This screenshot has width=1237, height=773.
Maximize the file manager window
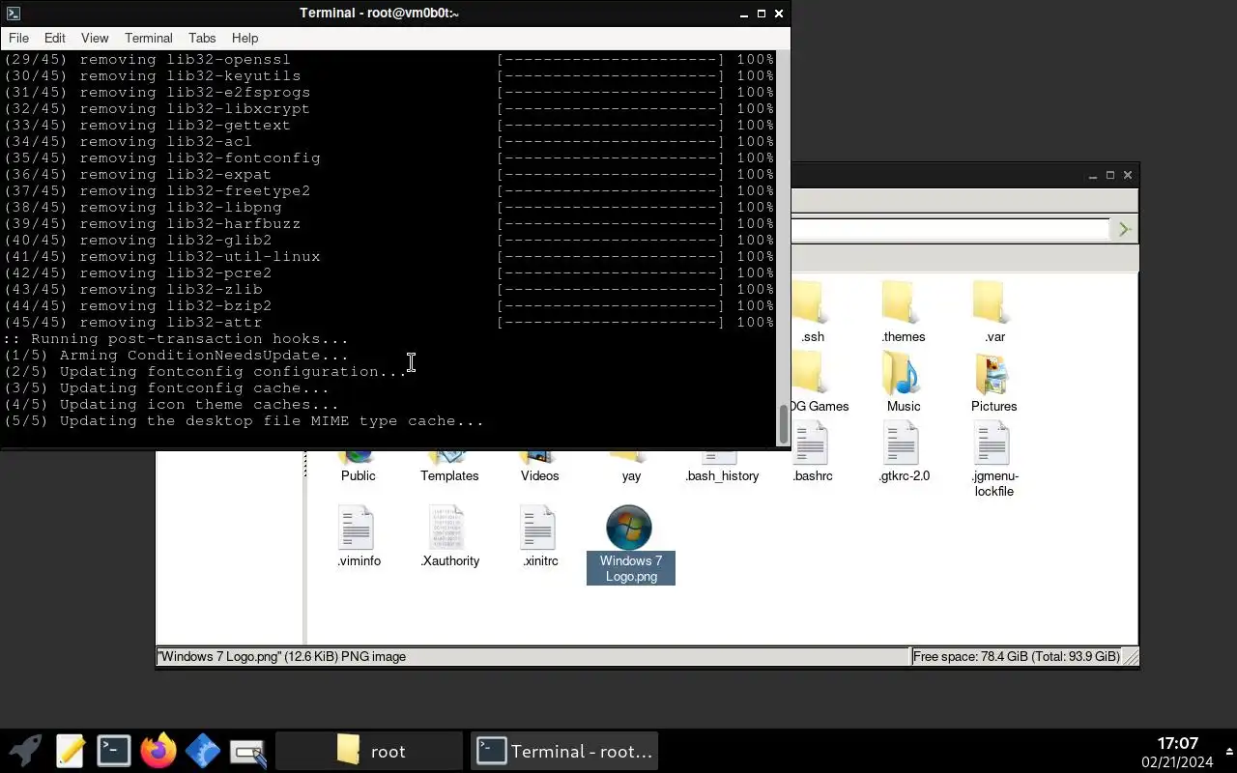(x=1109, y=175)
